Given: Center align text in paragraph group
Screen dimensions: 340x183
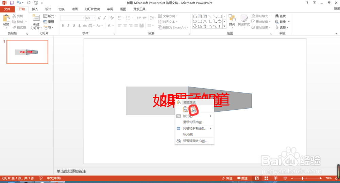Looking at the screenshot, I should point(125,25).
